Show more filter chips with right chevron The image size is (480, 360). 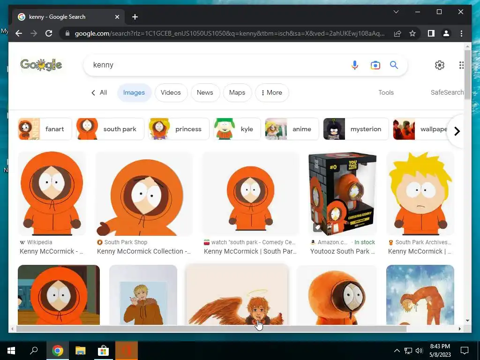coord(457,131)
